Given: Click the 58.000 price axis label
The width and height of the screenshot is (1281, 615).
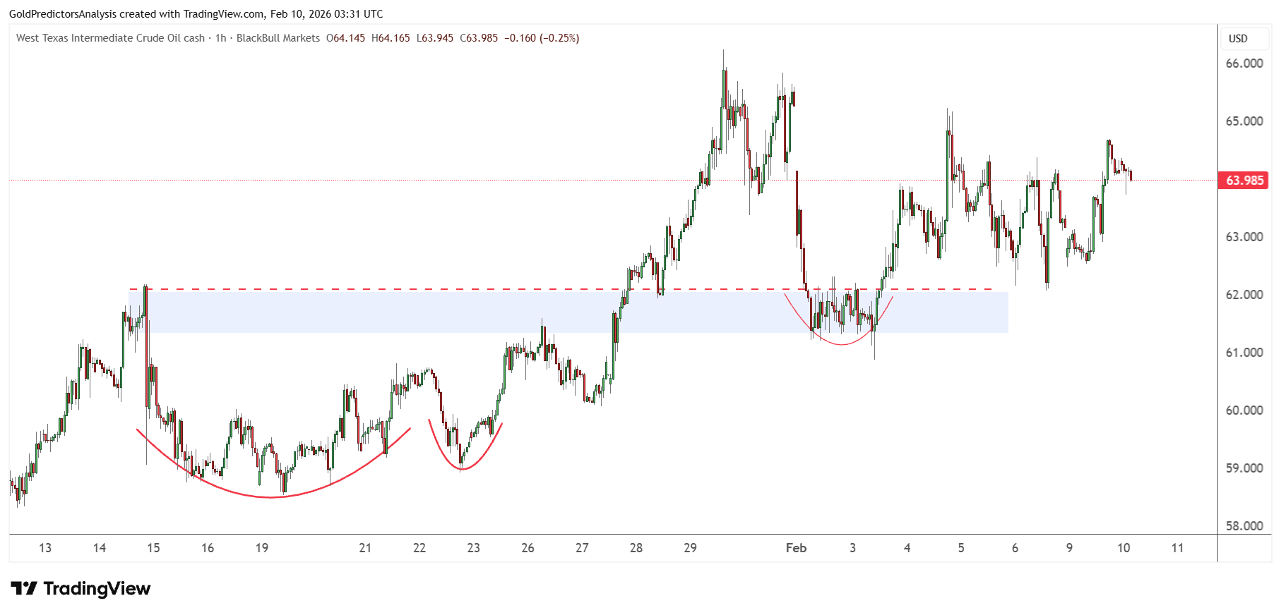Looking at the screenshot, I should pyautogui.click(x=1244, y=526).
